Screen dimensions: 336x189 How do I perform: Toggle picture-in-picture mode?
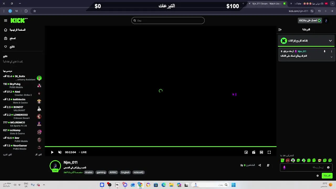coord(246,152)
